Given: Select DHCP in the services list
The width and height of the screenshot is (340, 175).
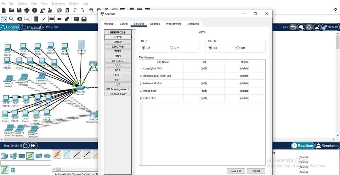Looking at the screenshot, I should (118, 42).
